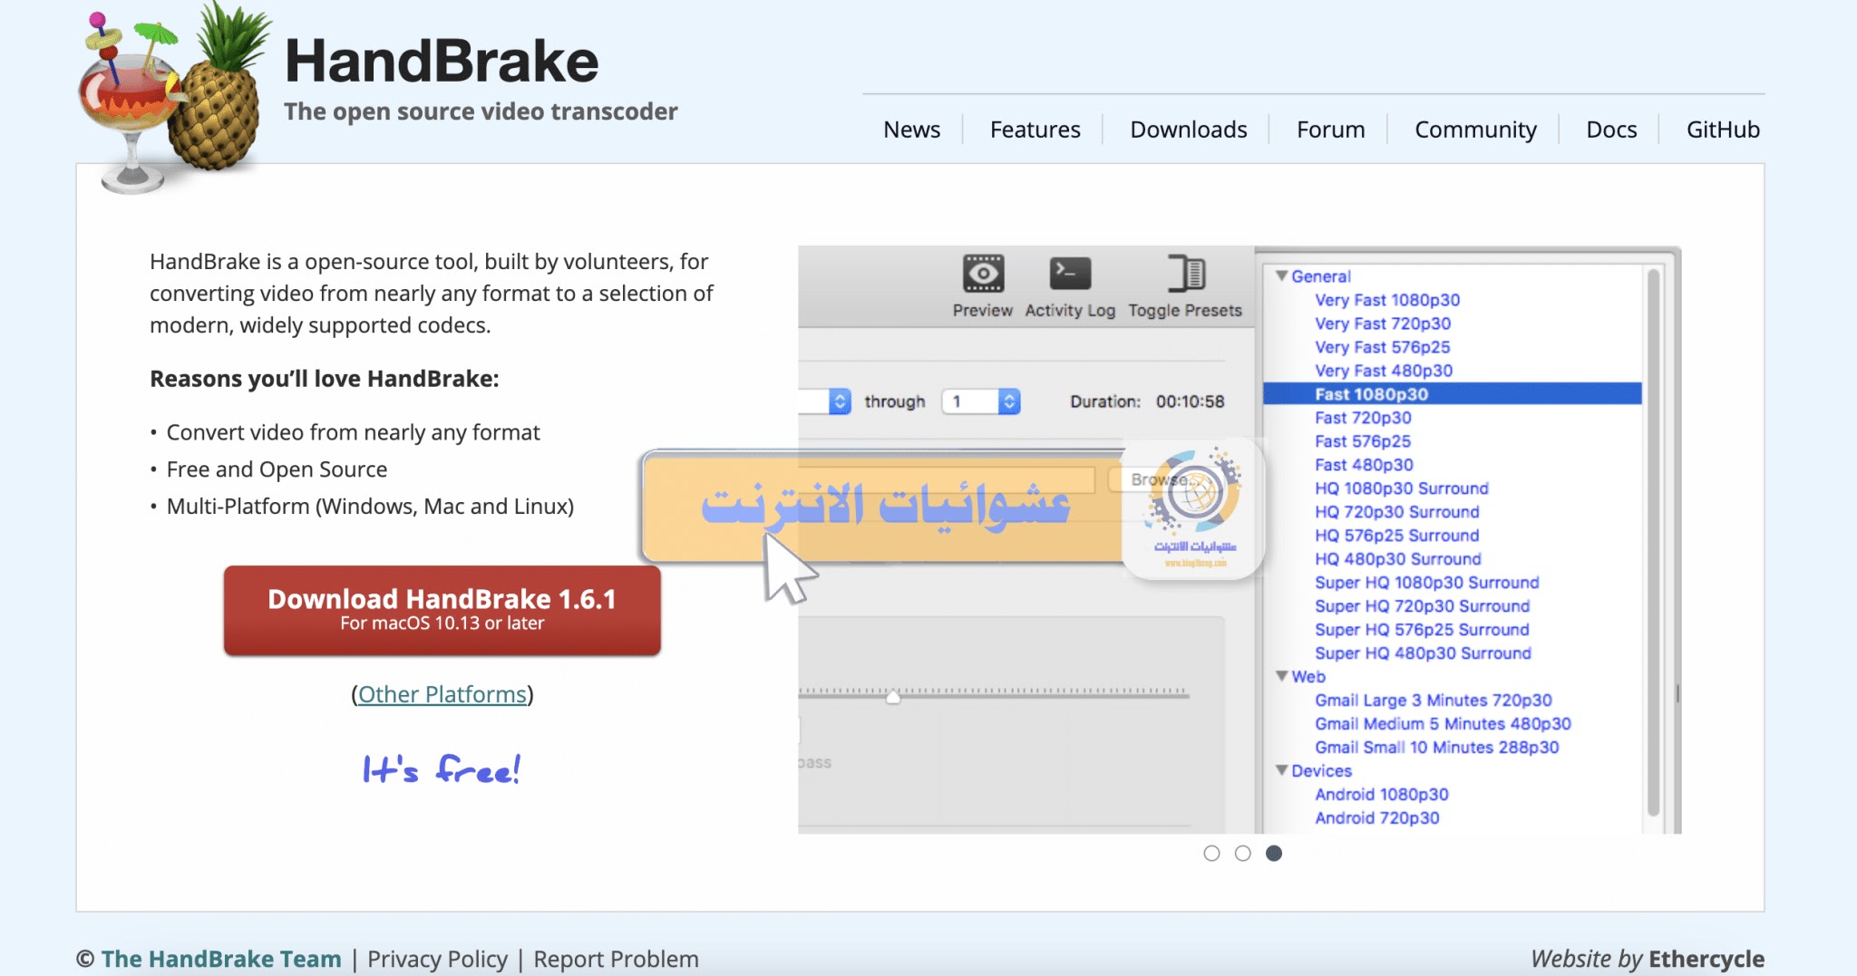Screen dimensions: 1857x976
Task: Select Gmail Medium 5 Minutes 480p30 preset
Action: pyautogui.click(x=1443, y=724)
